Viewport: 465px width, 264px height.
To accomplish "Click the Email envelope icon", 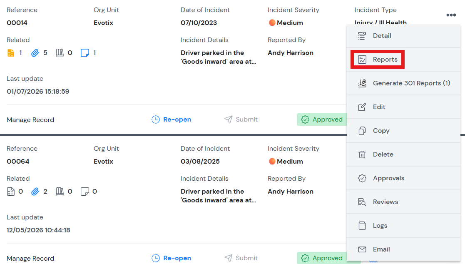I will click(362, 249).
